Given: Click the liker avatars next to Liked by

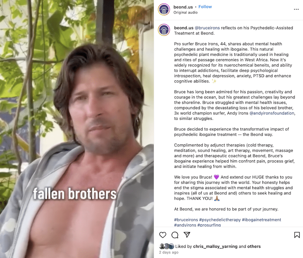Looking at the screenshot, I should coord(167,246).
